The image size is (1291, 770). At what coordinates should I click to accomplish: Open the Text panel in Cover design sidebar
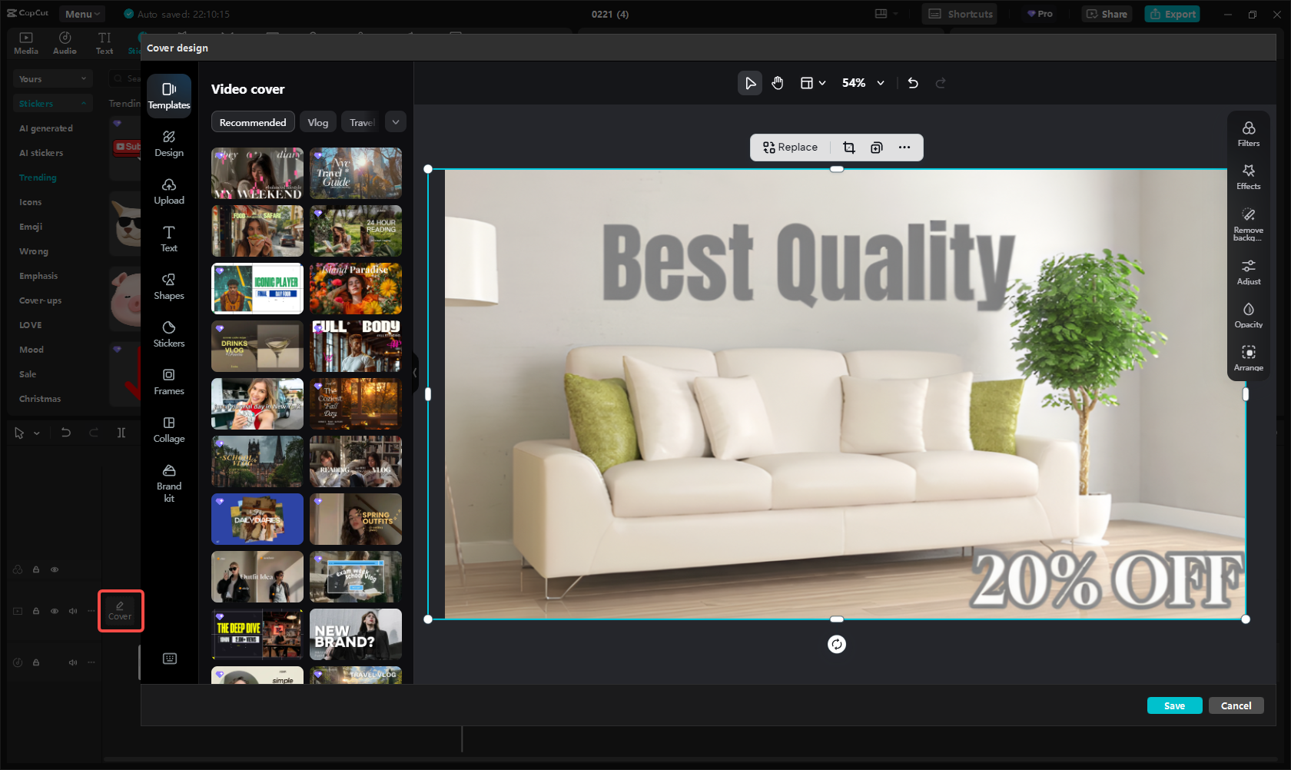coord(169,239)
